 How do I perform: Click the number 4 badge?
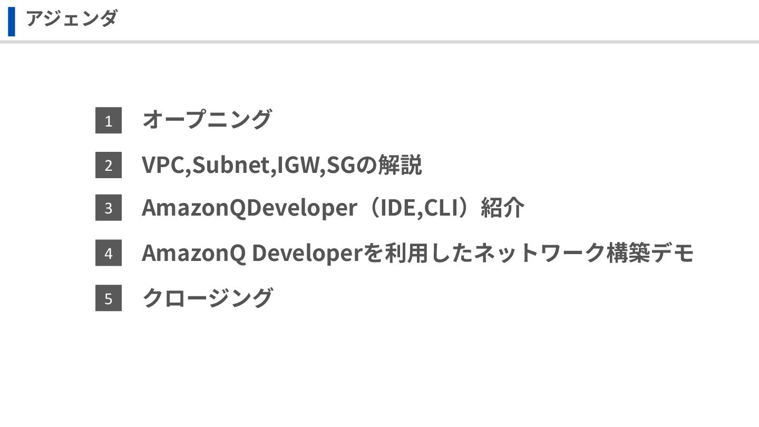[109, 253]
